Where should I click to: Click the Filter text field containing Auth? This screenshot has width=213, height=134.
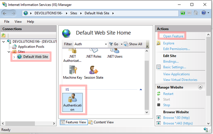pos(89,44)
